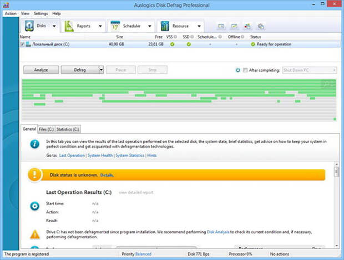Click the Defrag button
The image size is (344, 260).
[x=80, y=70]
